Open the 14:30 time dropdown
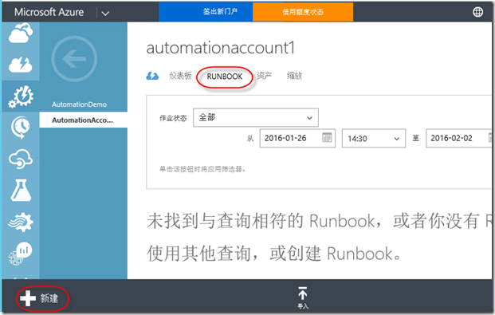The image size is (495, 315). pyautogui.click(x=374, y=139)
